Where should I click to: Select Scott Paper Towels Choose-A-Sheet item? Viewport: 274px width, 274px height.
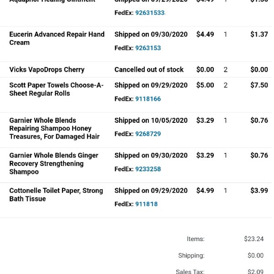click(x=57, y=90)
